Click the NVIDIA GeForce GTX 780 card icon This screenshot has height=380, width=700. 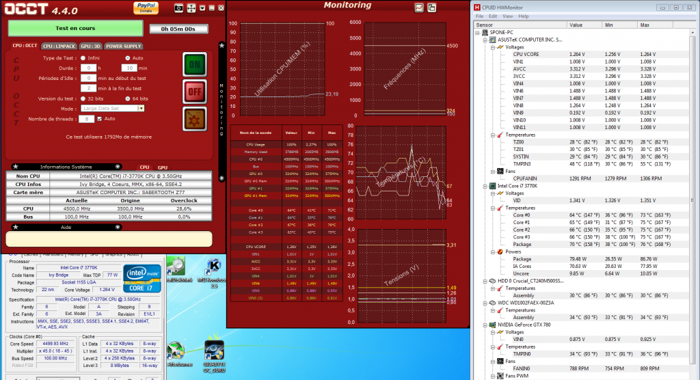click(492, 325)
